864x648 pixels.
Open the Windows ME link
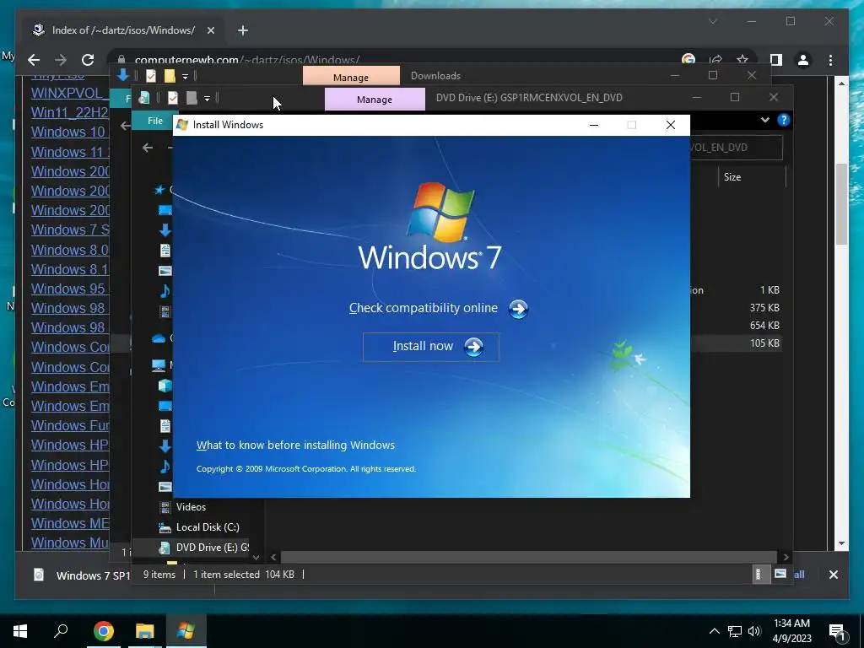(x=69, y=523)
